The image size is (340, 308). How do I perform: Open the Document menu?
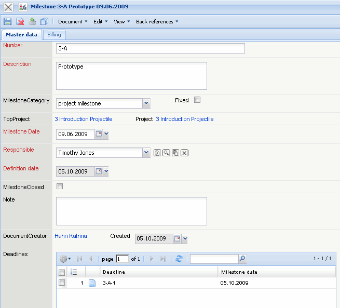coord(72,21)
